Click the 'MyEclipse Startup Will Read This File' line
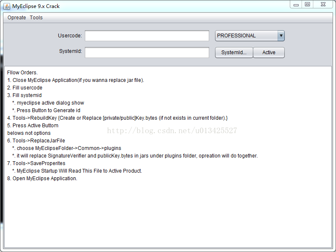 77,171
